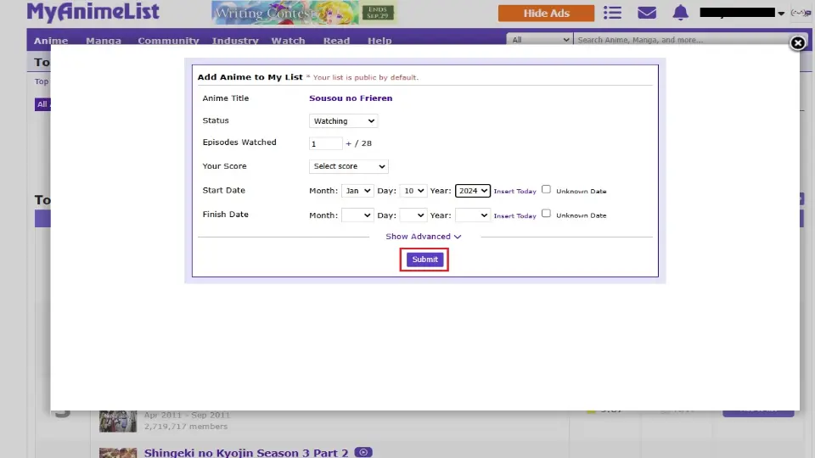Open the notifications bell icon
Viewport: 815px width, 458px height.
[x=680, y=13]
